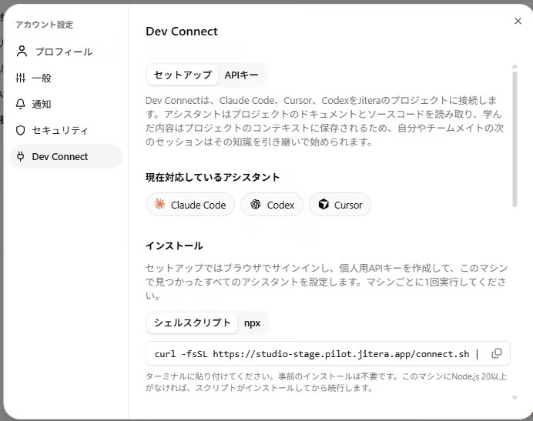Screen dimensions: 533x421
Task: Click the 現在対応しているアシスタント heading
Action: pos(213,177)
